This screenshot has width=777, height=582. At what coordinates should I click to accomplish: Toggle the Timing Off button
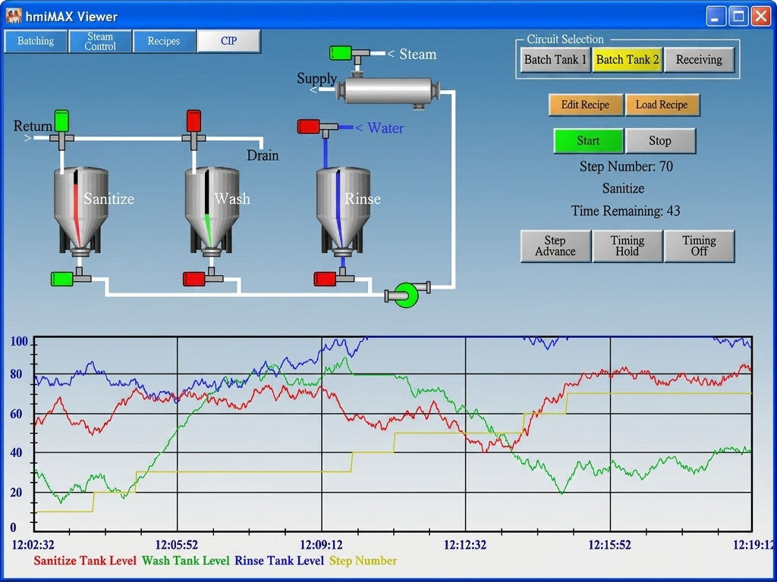[x=699, y=246]
